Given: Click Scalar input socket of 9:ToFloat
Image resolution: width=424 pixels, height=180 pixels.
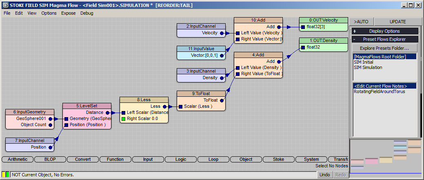Looking at the screenshot, I should pos(181,107).
